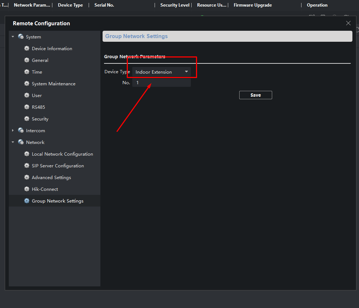
Task: Open RS485 settings
Action: (x=38, y=107)
